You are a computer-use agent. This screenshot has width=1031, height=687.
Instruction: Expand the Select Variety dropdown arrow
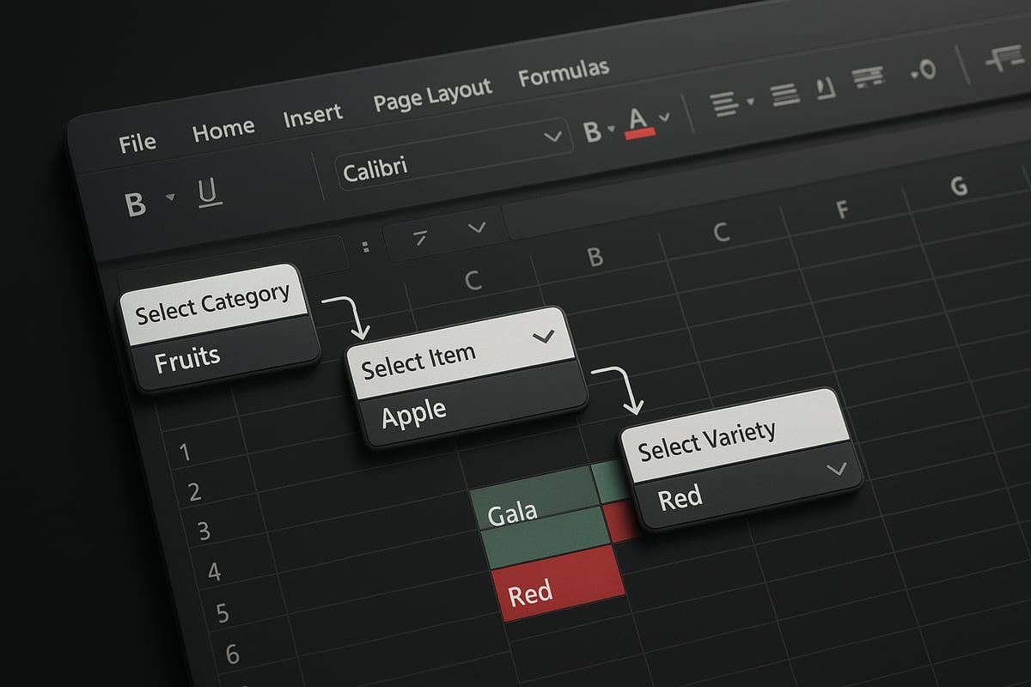pyautogui.click(x=836, y=470)
